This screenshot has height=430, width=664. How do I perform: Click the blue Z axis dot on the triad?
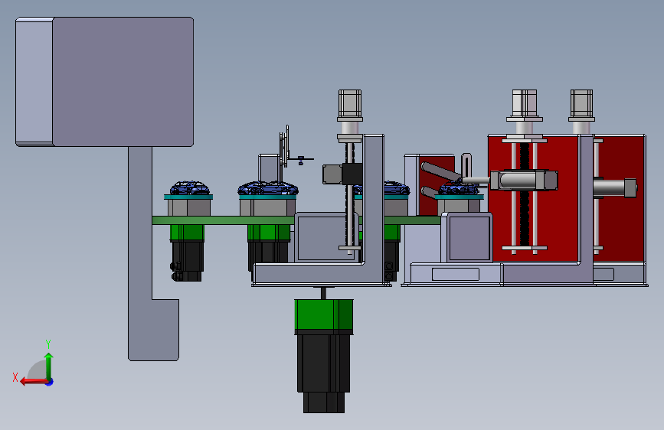tap(50, 383)
